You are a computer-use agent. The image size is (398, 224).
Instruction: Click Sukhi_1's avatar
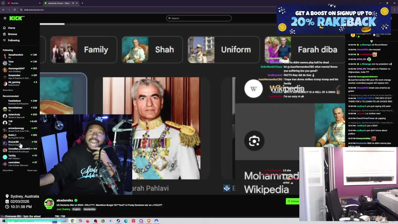point(5,136)
